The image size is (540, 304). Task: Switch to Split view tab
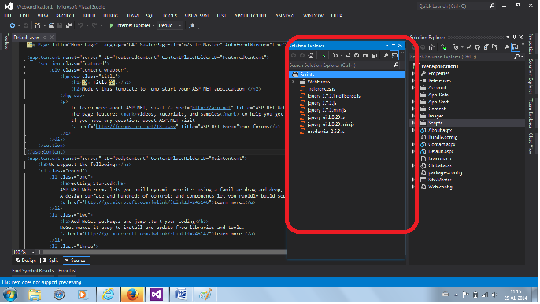point(50,261)
